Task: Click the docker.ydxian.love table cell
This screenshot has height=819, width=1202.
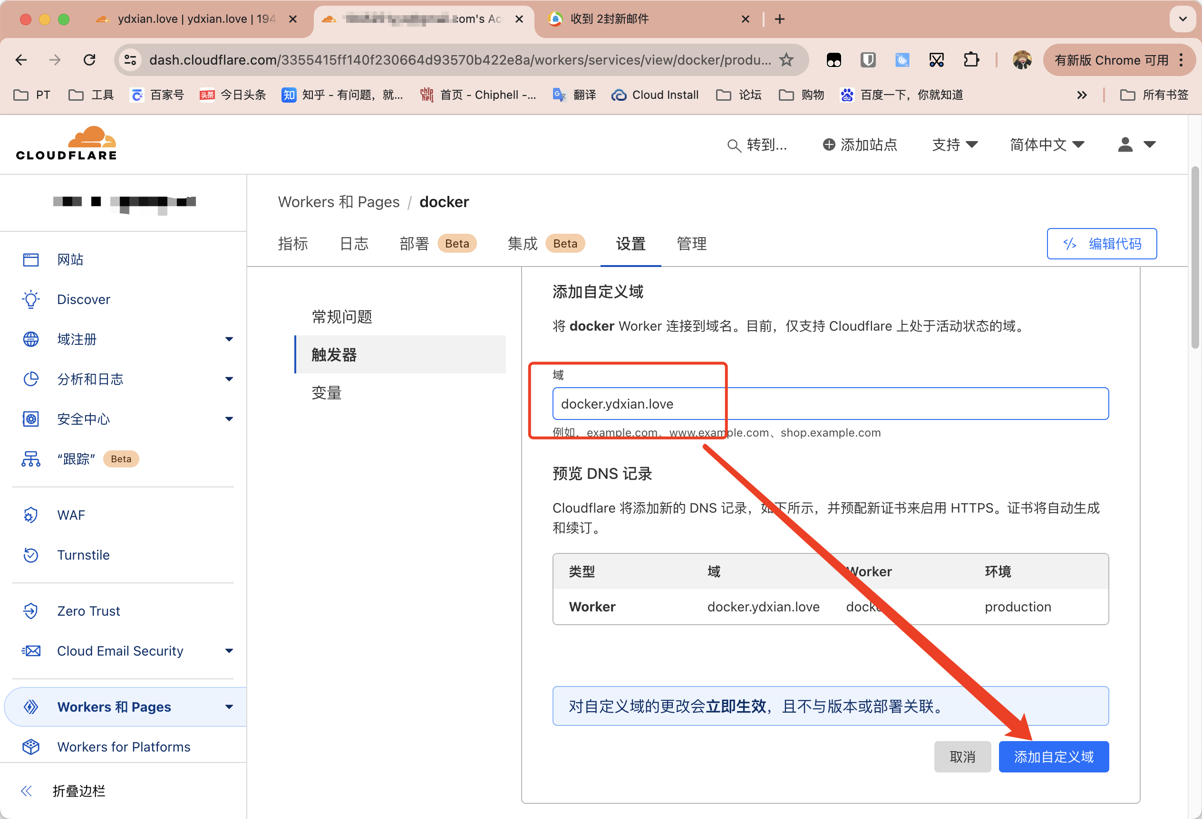Action: [x=763, y=607]
